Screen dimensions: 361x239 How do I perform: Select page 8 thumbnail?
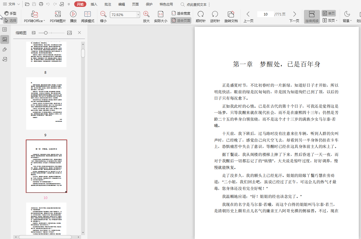46,54
